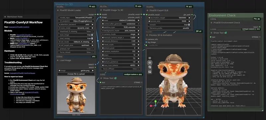Click the pixal3d_result output socket
The image size is (266, 120).
[x=141, y=15]
